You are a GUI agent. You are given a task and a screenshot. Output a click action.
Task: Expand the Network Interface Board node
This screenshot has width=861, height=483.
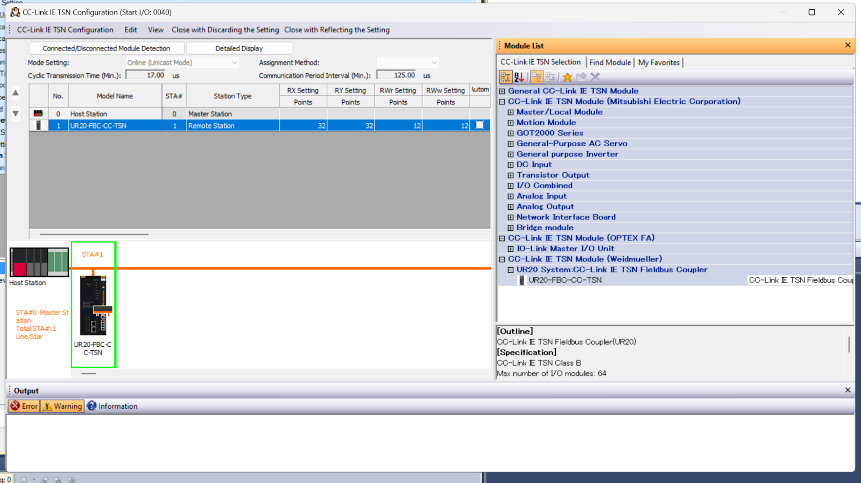click(x=511, y=217)
